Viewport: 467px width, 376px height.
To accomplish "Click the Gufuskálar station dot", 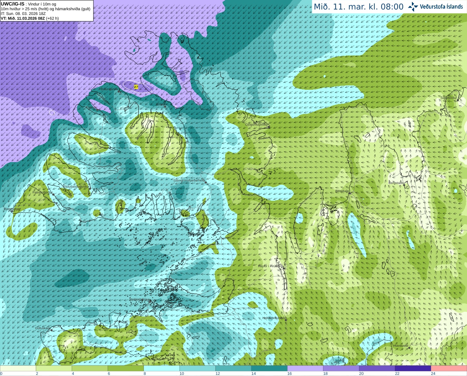I will 51,330.
